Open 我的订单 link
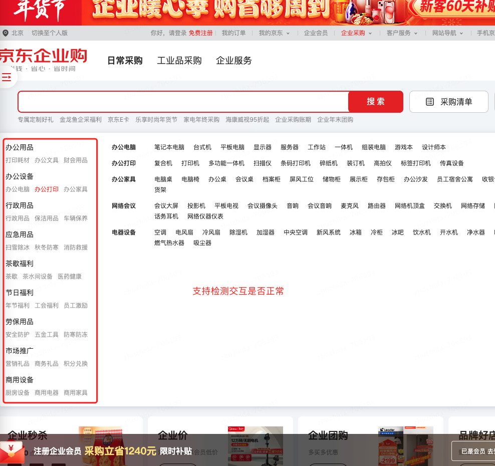 click(233, 33)
